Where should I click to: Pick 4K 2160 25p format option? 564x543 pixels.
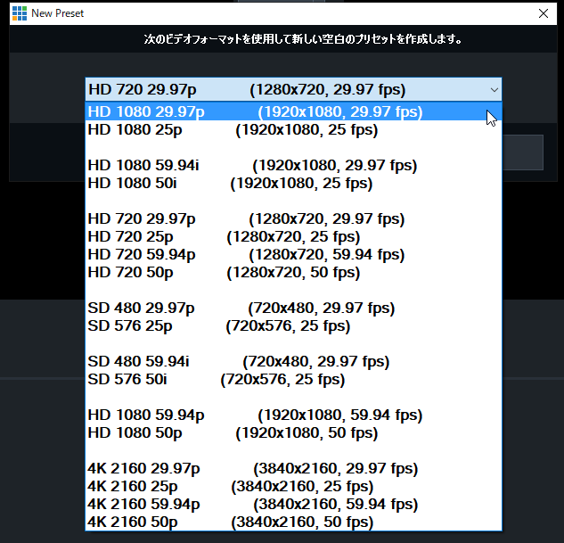pos(293,486)
